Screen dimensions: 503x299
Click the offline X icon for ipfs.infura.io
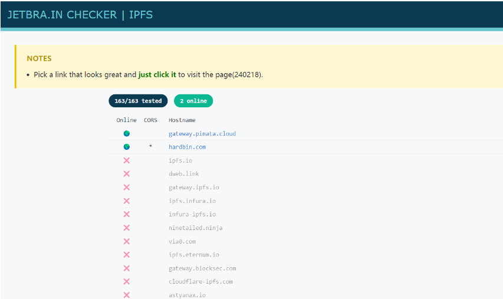pos(127,201)
